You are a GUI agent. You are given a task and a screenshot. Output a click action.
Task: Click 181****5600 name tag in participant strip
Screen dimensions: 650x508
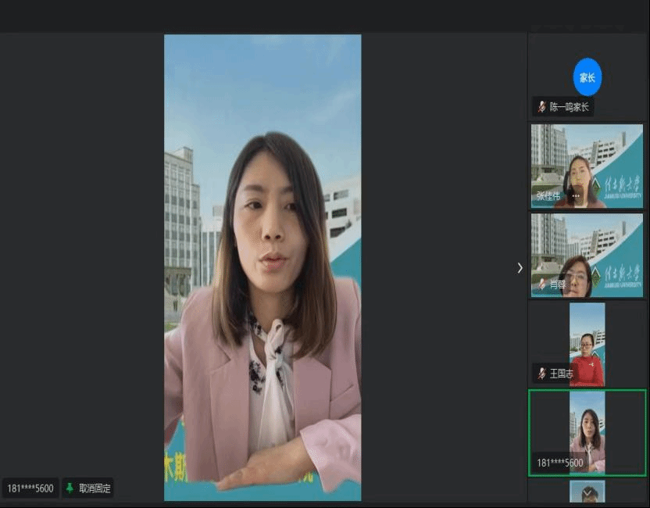[x=559, y=463]
